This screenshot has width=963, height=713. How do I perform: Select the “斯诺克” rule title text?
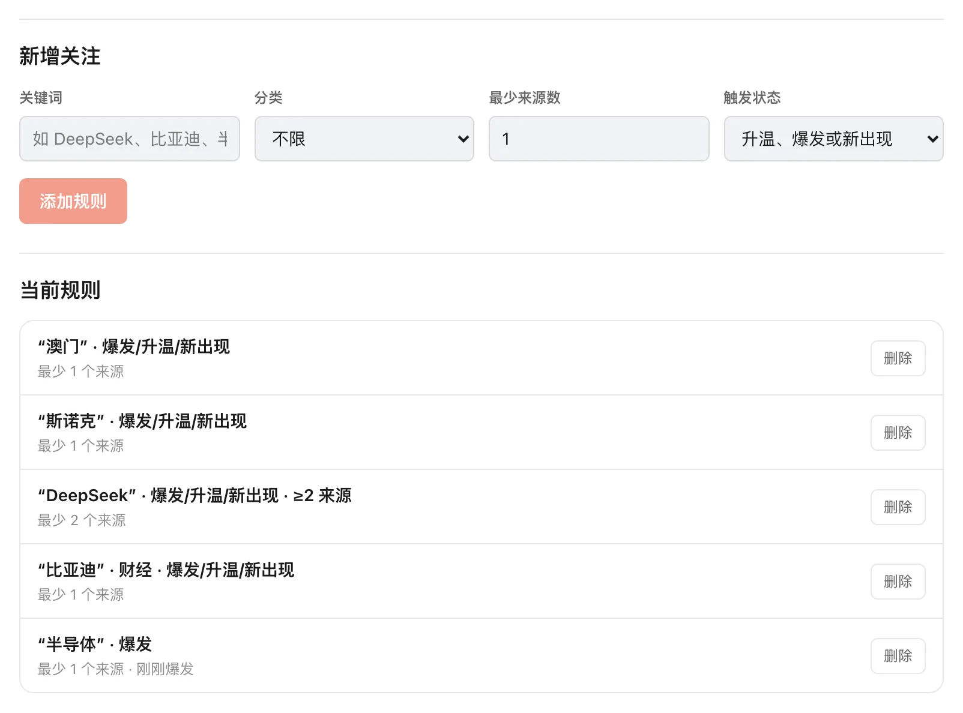pos(142,421)
